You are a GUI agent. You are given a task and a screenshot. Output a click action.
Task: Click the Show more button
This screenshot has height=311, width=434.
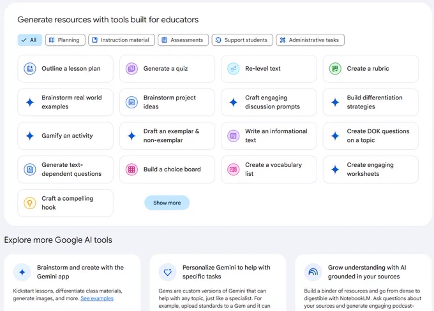coord(167,203)
